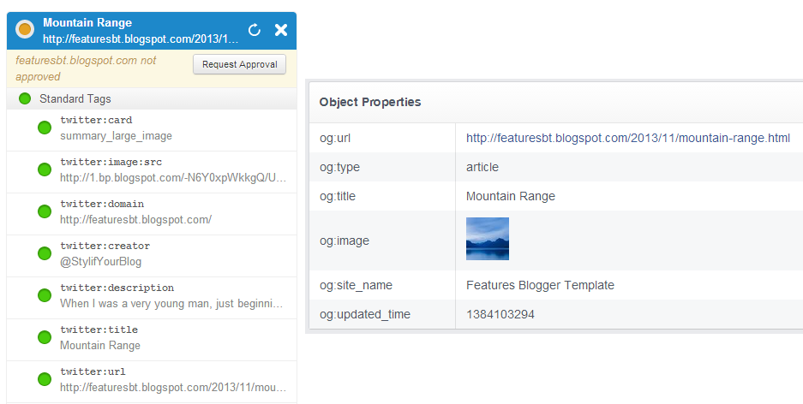Click the refresh icon in the blue header

click(x=255, y=30)
